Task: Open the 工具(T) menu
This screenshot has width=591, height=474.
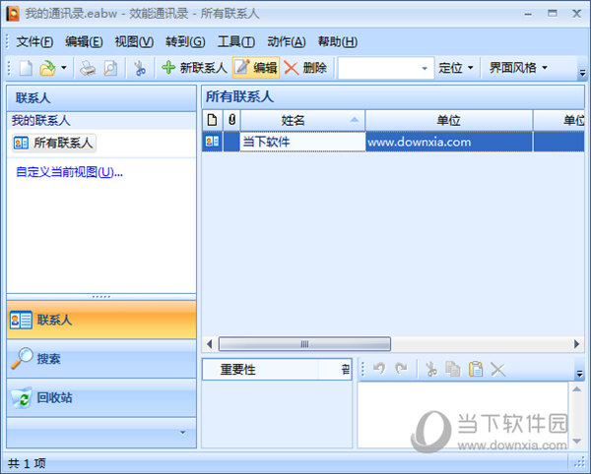Action: click(x=236, y=41)
